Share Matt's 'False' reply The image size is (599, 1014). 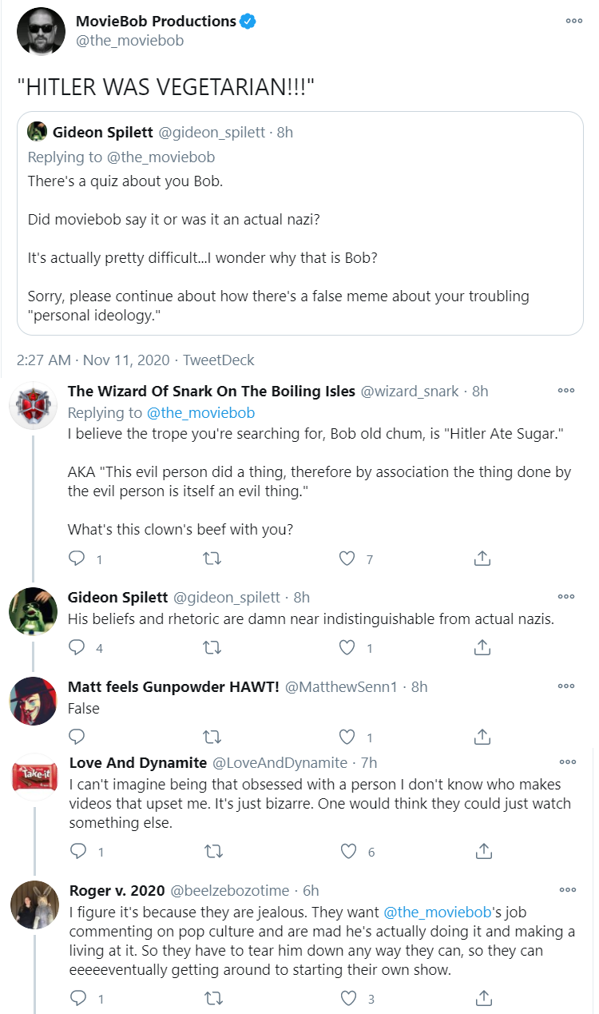482,736
